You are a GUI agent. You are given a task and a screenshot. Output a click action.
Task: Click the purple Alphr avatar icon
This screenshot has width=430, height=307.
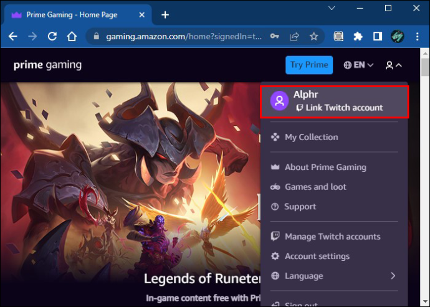pos(279,101)
